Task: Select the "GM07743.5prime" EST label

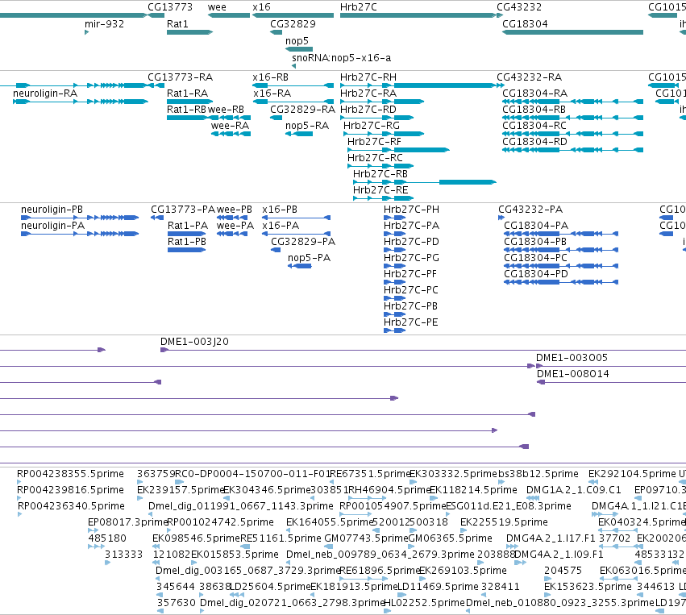Action: coord(366,538)
